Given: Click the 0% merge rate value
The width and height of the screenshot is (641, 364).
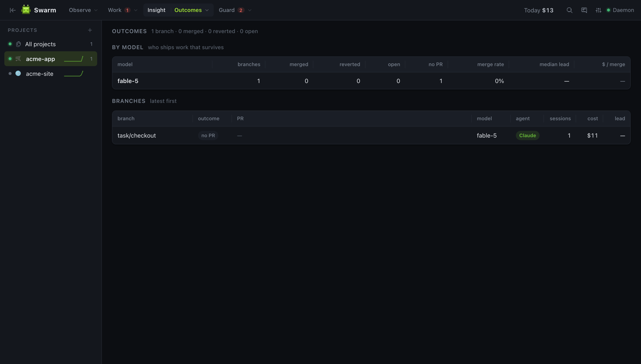Looking at the screenshot, I should point(499,81).
